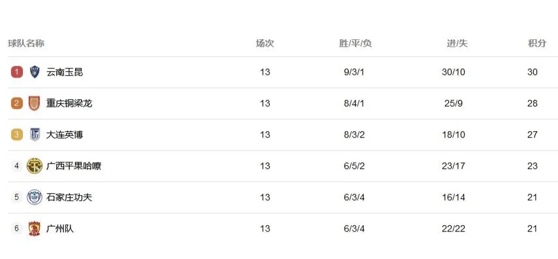Click the orange rank 2 badge
The height and width of the screenshot is (259, 558).
click(x=17, y=104)
